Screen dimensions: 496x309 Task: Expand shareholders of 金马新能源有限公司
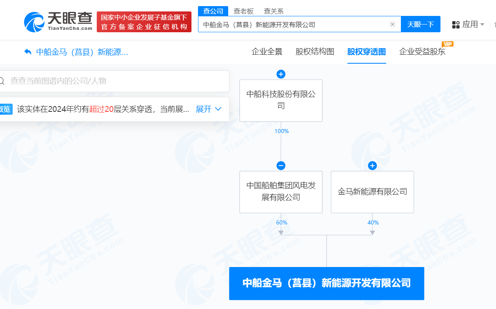372,166
